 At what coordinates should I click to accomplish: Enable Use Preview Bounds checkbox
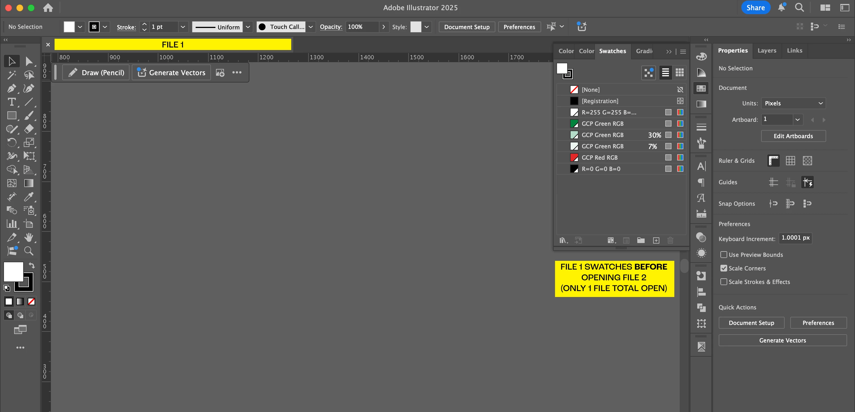[724, 255]
